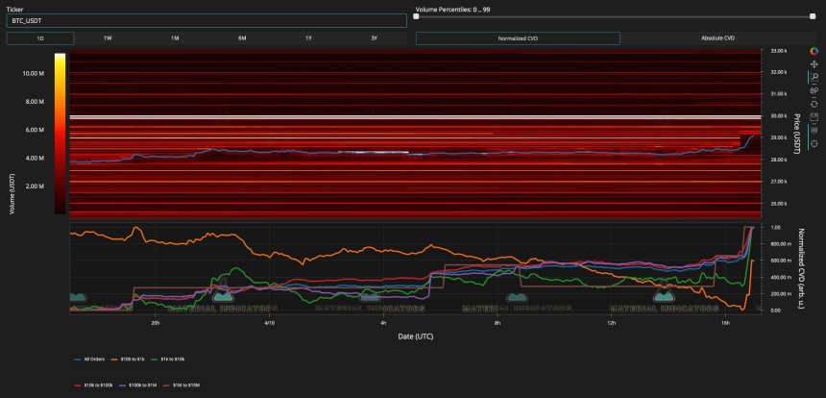Image resolution: width=826 pixels, height=398 pixels.
Task: Click the BTC_USDT ticker input field
Action: [206, 20]
